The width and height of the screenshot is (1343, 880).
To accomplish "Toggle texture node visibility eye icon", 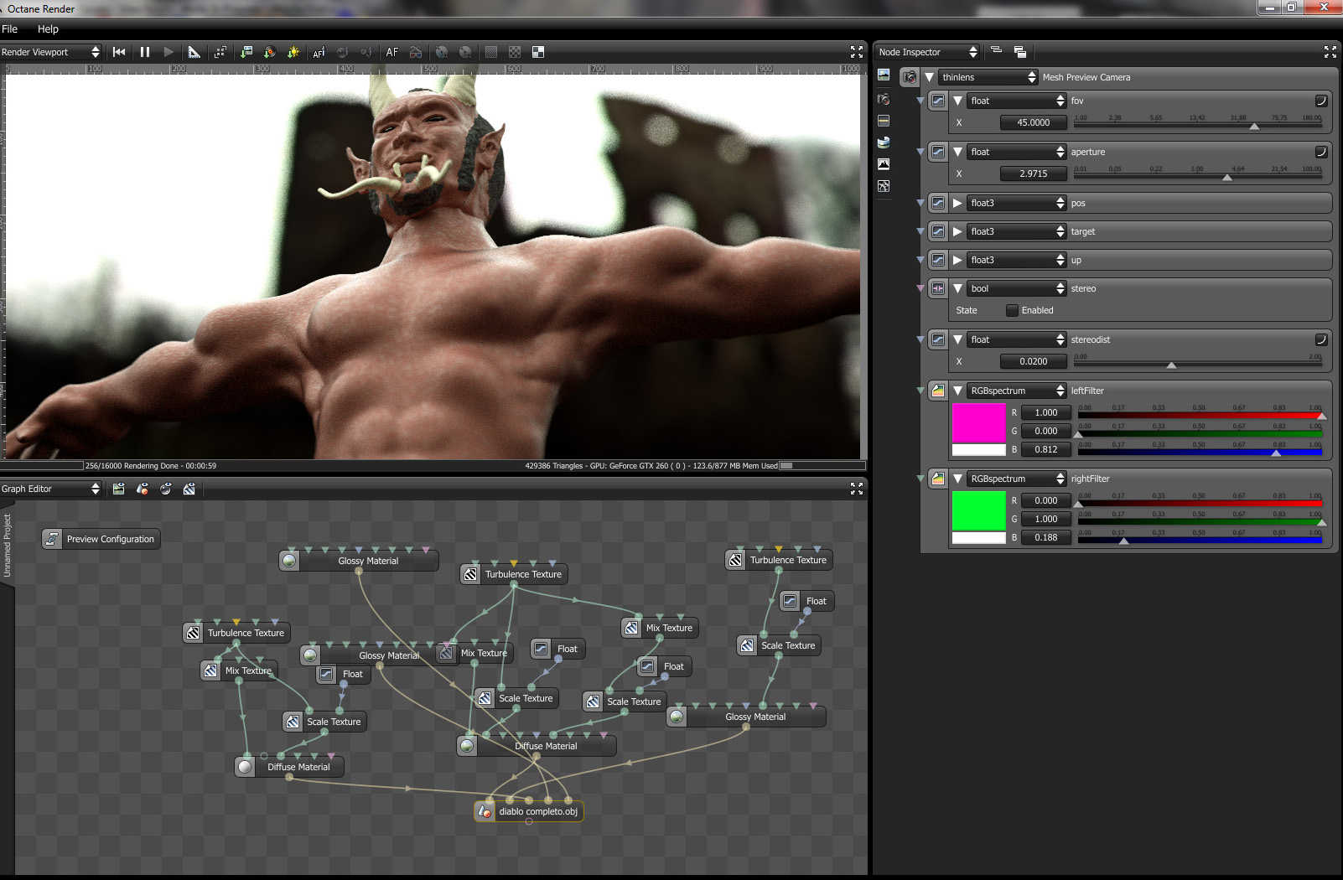I will [x=189, y=489].
